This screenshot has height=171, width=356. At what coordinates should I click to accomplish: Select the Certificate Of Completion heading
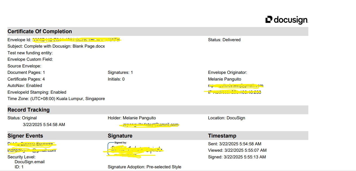tap(40, 31)
